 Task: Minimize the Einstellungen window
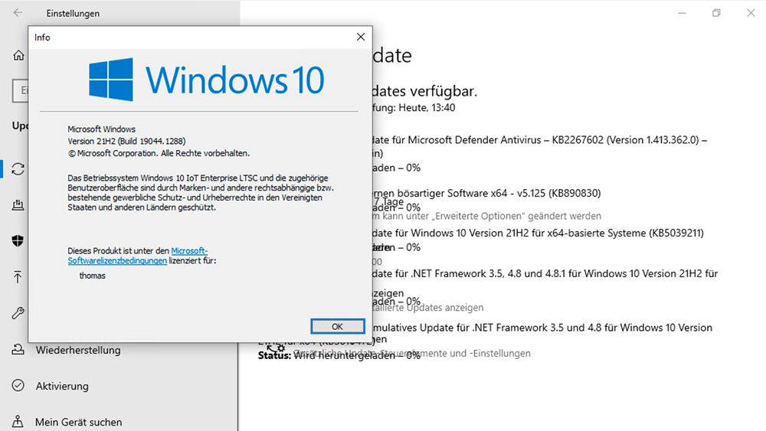(x=682, y=13)
